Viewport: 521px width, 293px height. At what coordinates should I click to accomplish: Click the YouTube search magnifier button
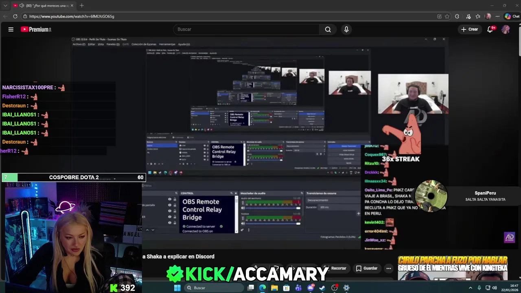[x=328, y=29]
